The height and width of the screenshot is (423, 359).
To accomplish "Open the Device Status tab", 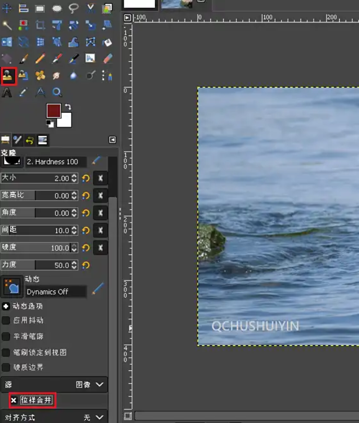I will point(17,140).
